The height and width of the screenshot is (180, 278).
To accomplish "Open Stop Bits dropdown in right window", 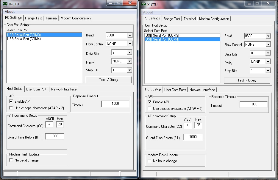I will (268, 71).
